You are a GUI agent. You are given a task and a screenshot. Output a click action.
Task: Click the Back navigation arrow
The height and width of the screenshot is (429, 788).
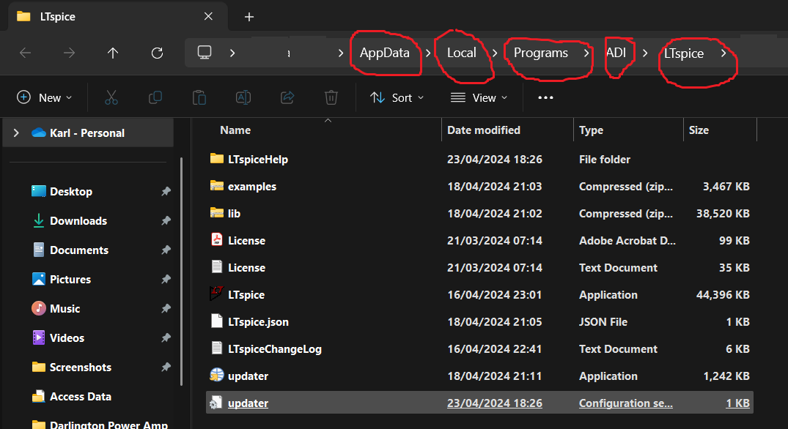pyautogui.click(x=25, y=53)
